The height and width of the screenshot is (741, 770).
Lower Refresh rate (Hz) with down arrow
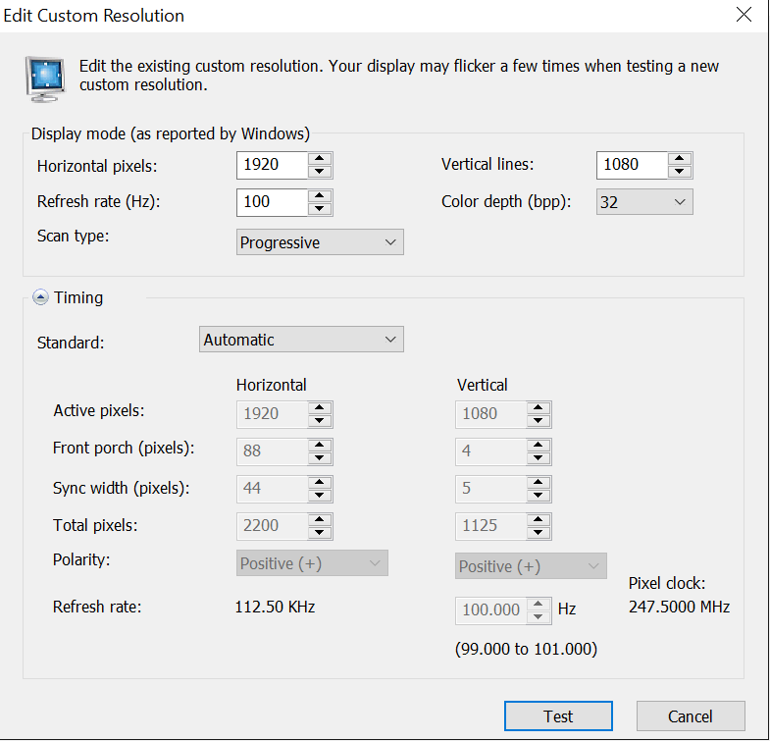pos(320,209)
